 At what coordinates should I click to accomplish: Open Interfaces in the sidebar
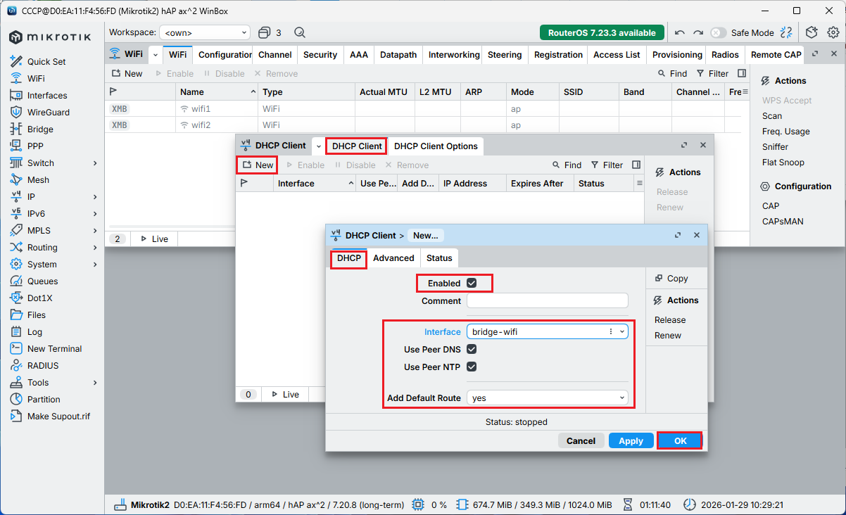(x=47, y=95)
